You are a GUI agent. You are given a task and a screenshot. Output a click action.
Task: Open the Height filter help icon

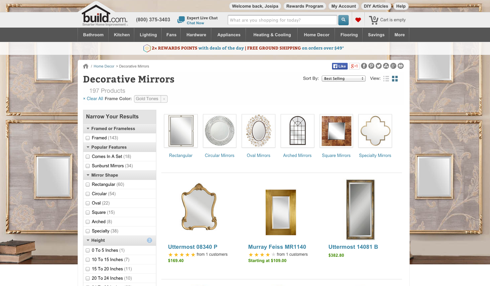[x=149, y=240]
